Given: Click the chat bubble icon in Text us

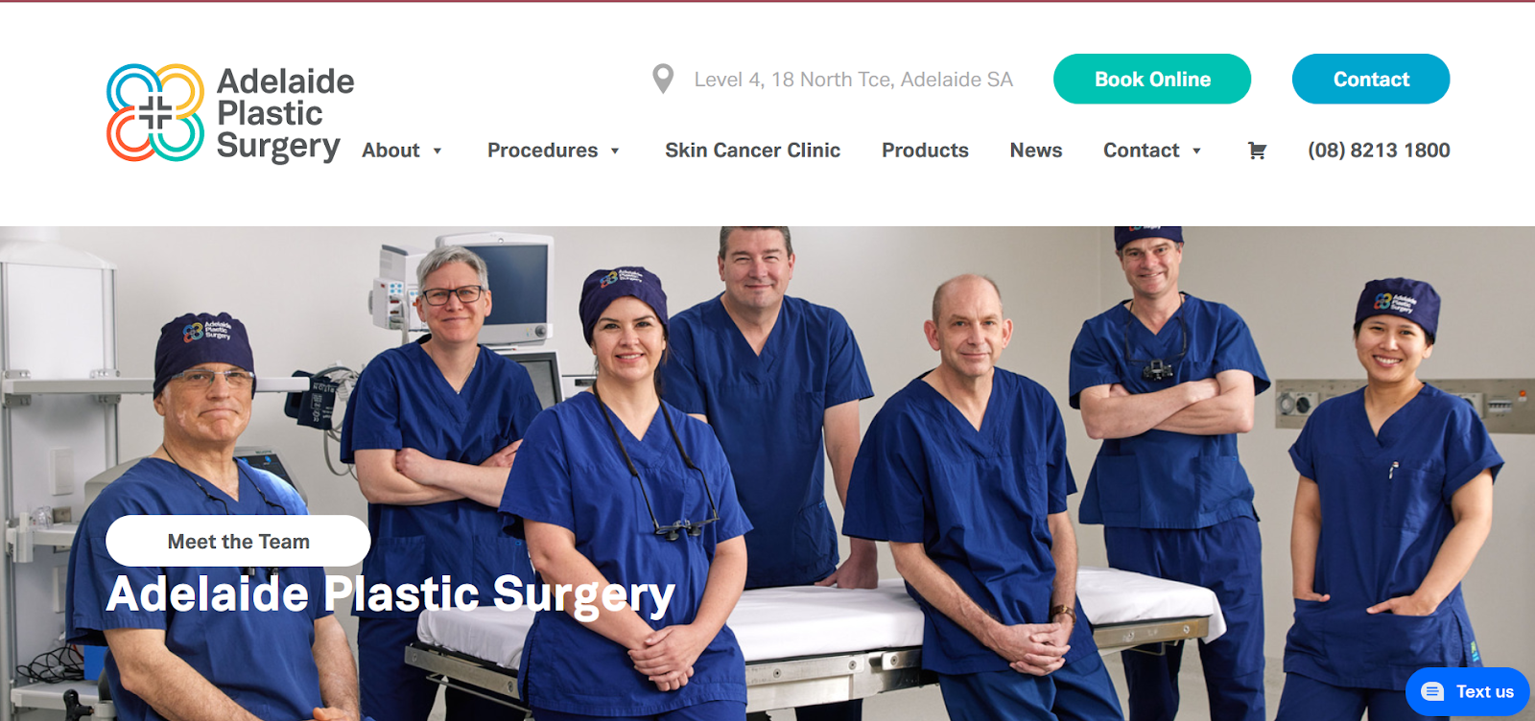Looking at the screenshot, I should pyautogui.click(x=1432, y=691).
